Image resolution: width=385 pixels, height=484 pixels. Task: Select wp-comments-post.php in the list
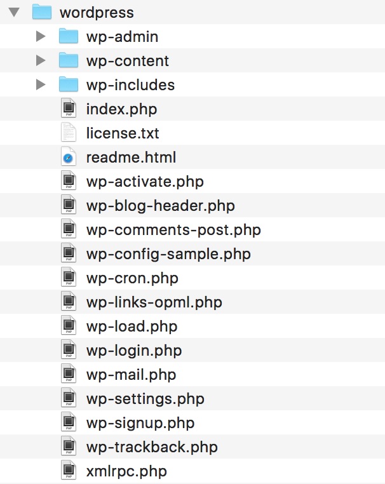pyautogui.click(x=173, y=230)
